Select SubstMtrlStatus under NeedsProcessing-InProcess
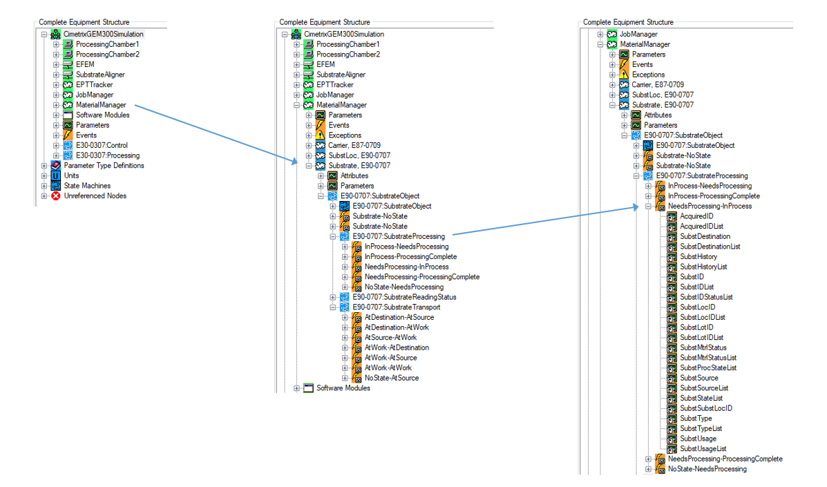This screenshot has height=487, width=827. point(703,347)
